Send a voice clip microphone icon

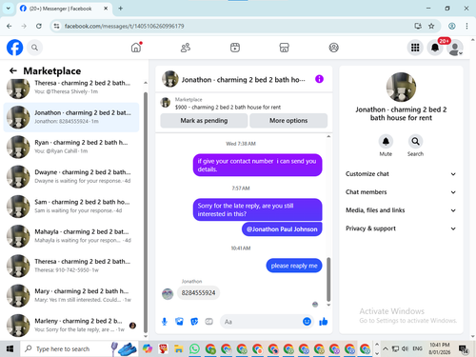pyautogui.click(x=165, y=322)
